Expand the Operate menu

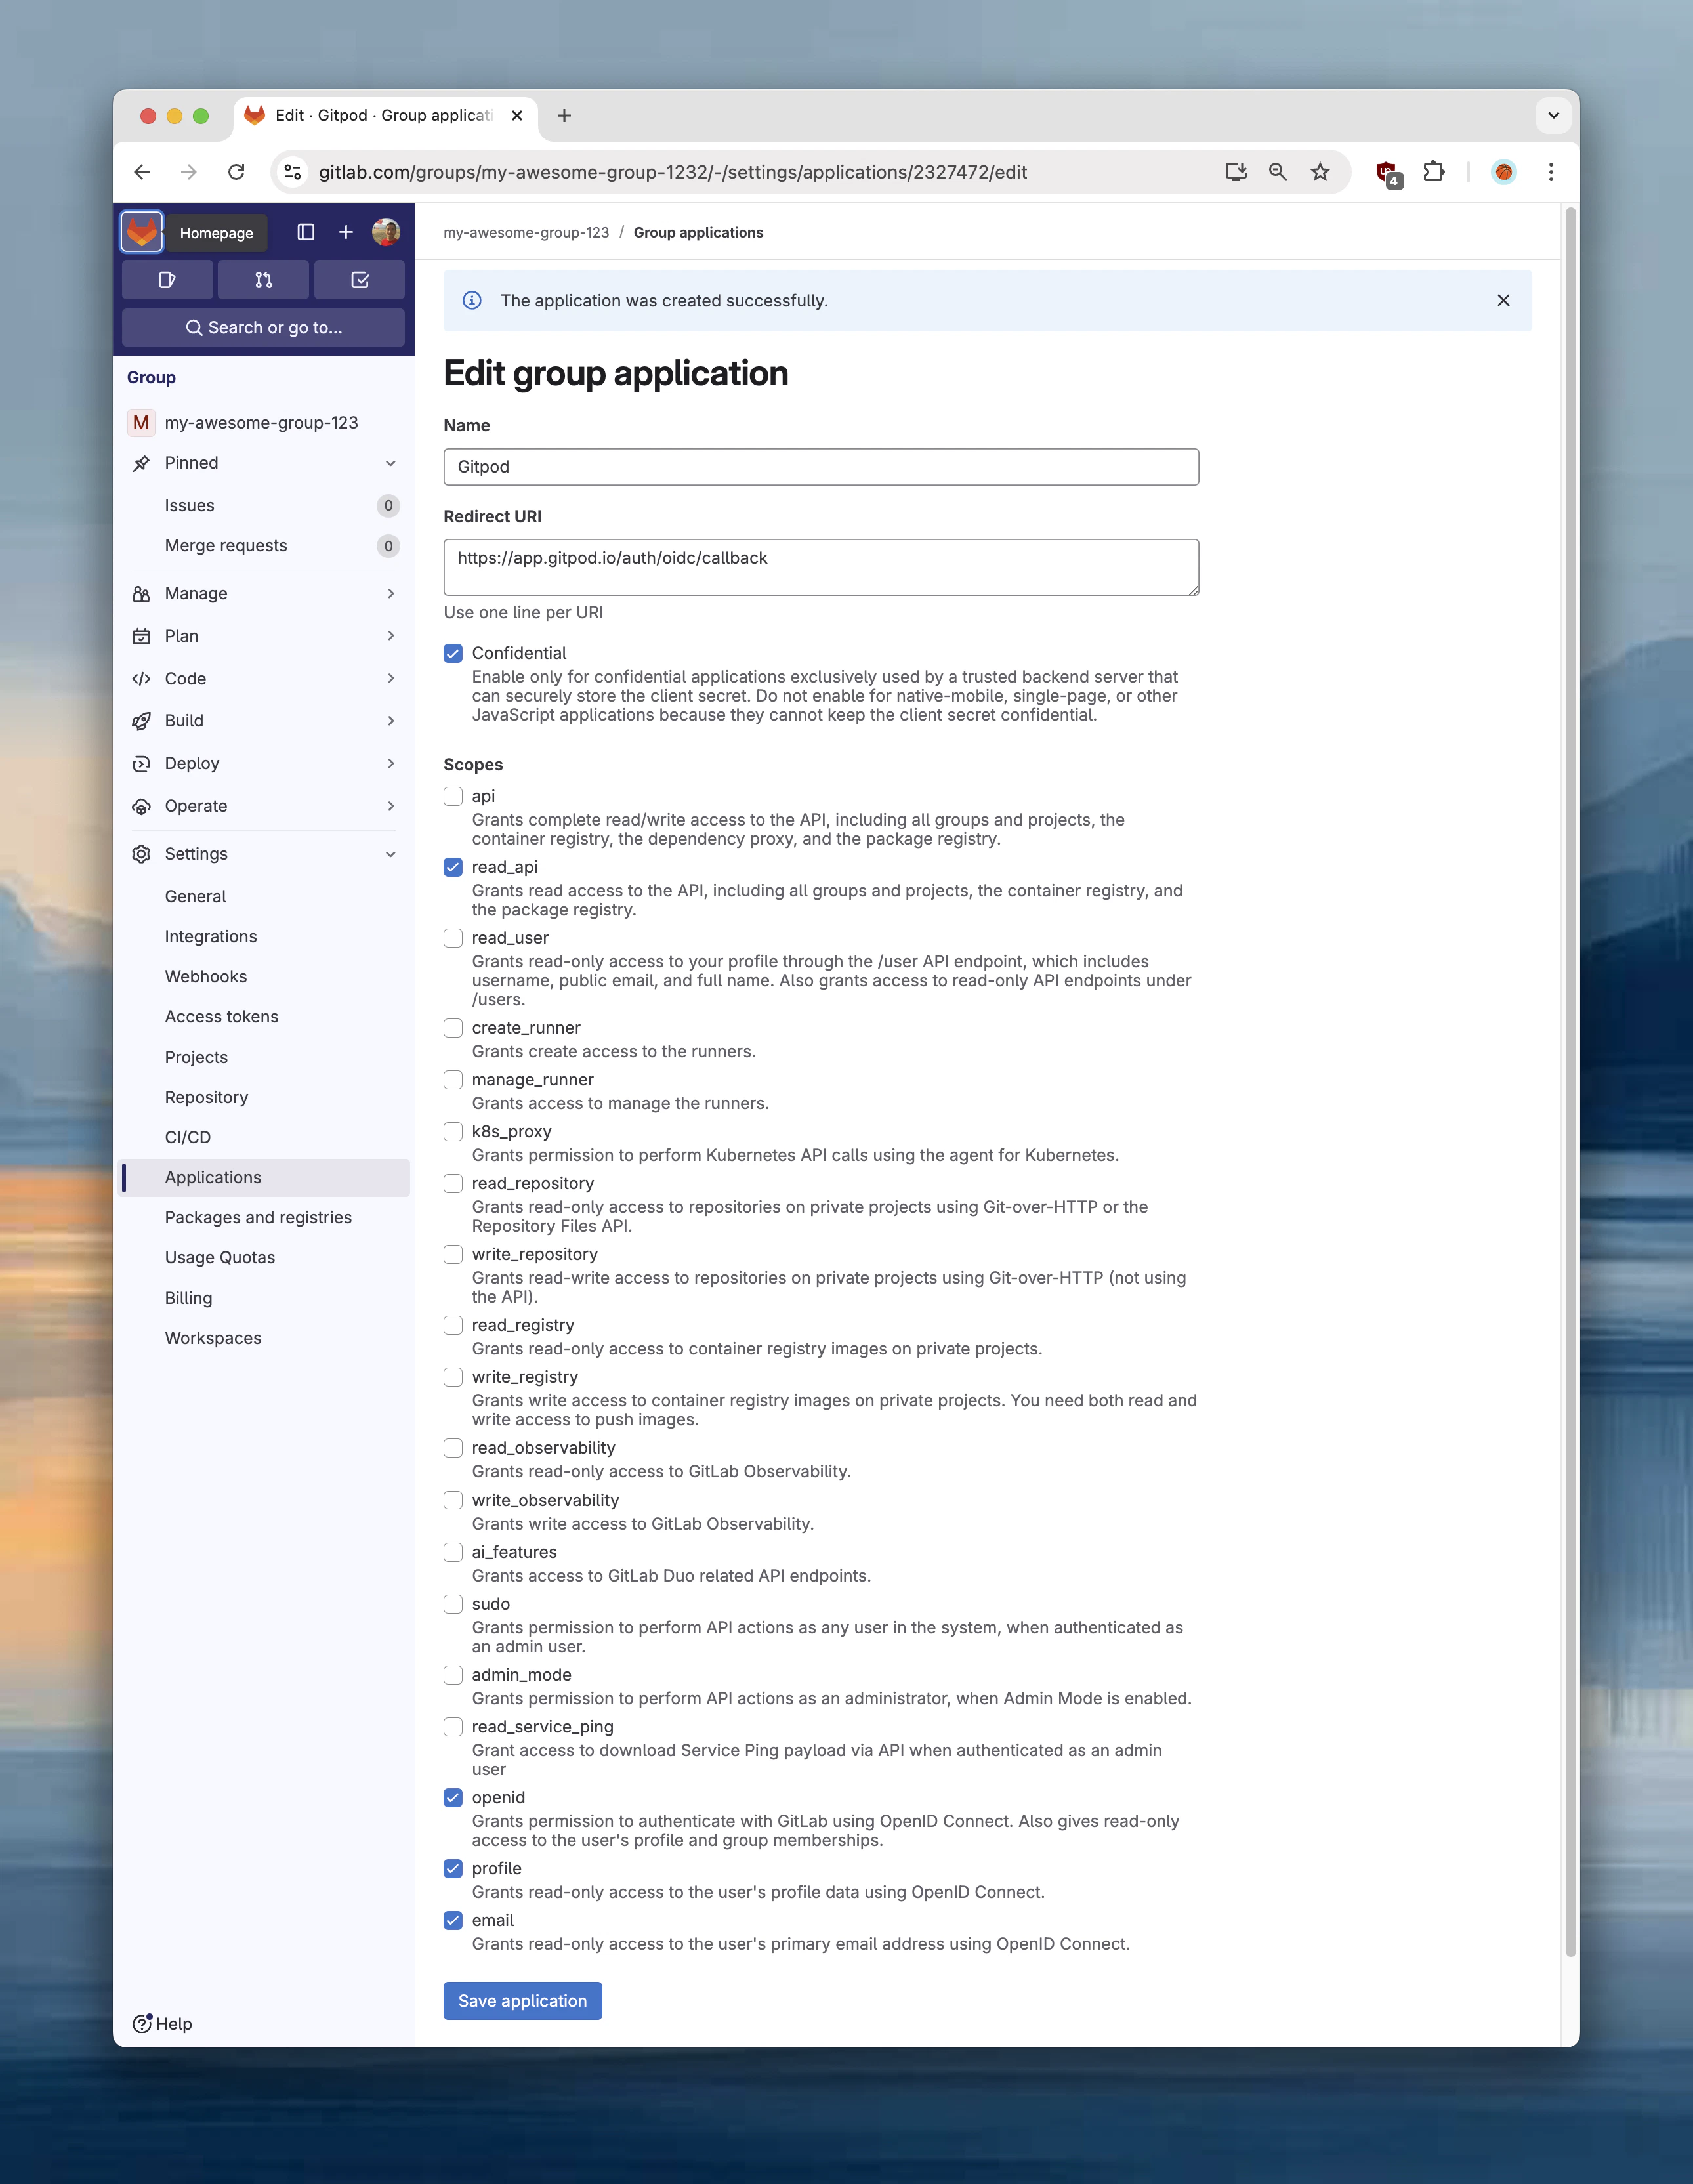tap(265, 806)
